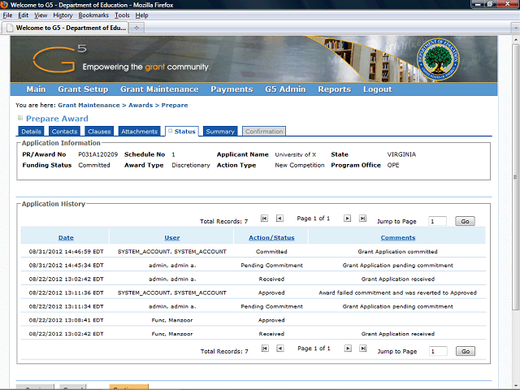The height and width of the screenshot is (390, 520).
Task: Open Grant Maintenance navigation menu
Action: pos(158,89)
